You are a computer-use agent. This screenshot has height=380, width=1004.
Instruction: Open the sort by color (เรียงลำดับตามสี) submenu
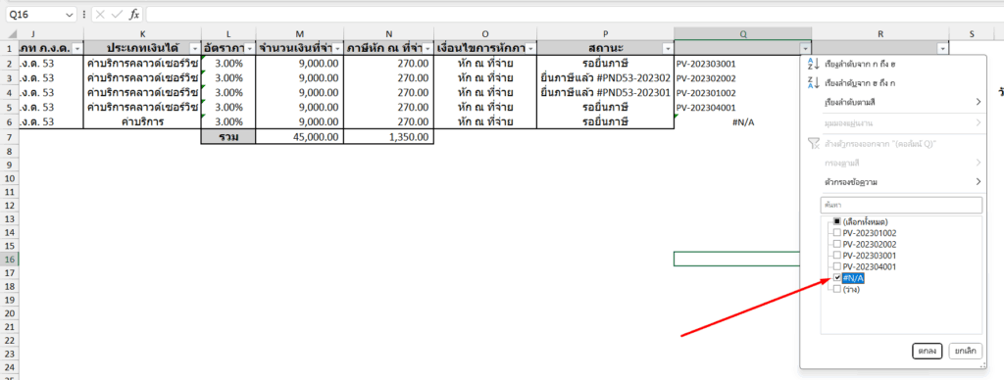(894, 102)
